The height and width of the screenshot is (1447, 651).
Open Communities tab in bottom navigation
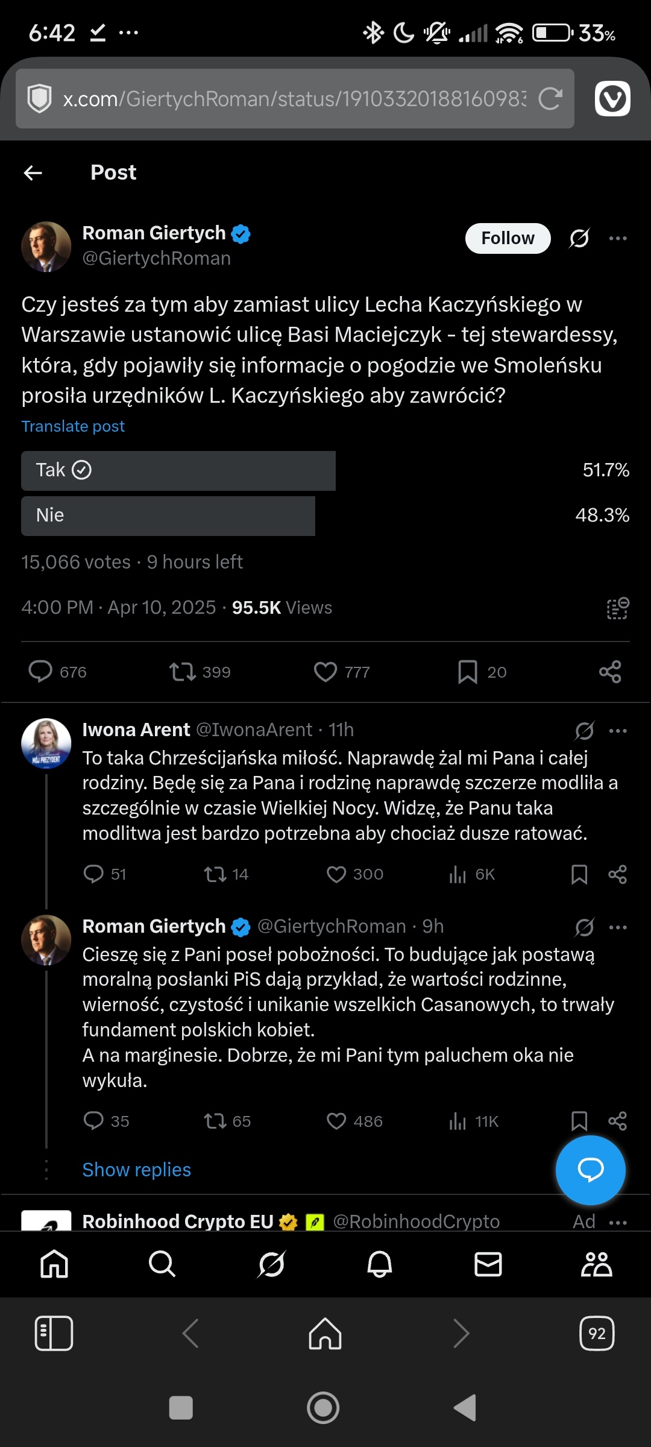coord(596,1264)
